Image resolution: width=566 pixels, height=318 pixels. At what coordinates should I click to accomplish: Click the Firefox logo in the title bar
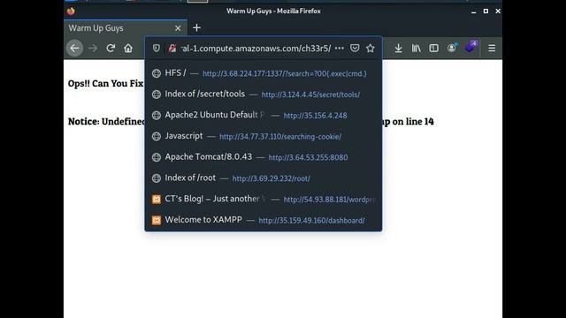(71, 11)
